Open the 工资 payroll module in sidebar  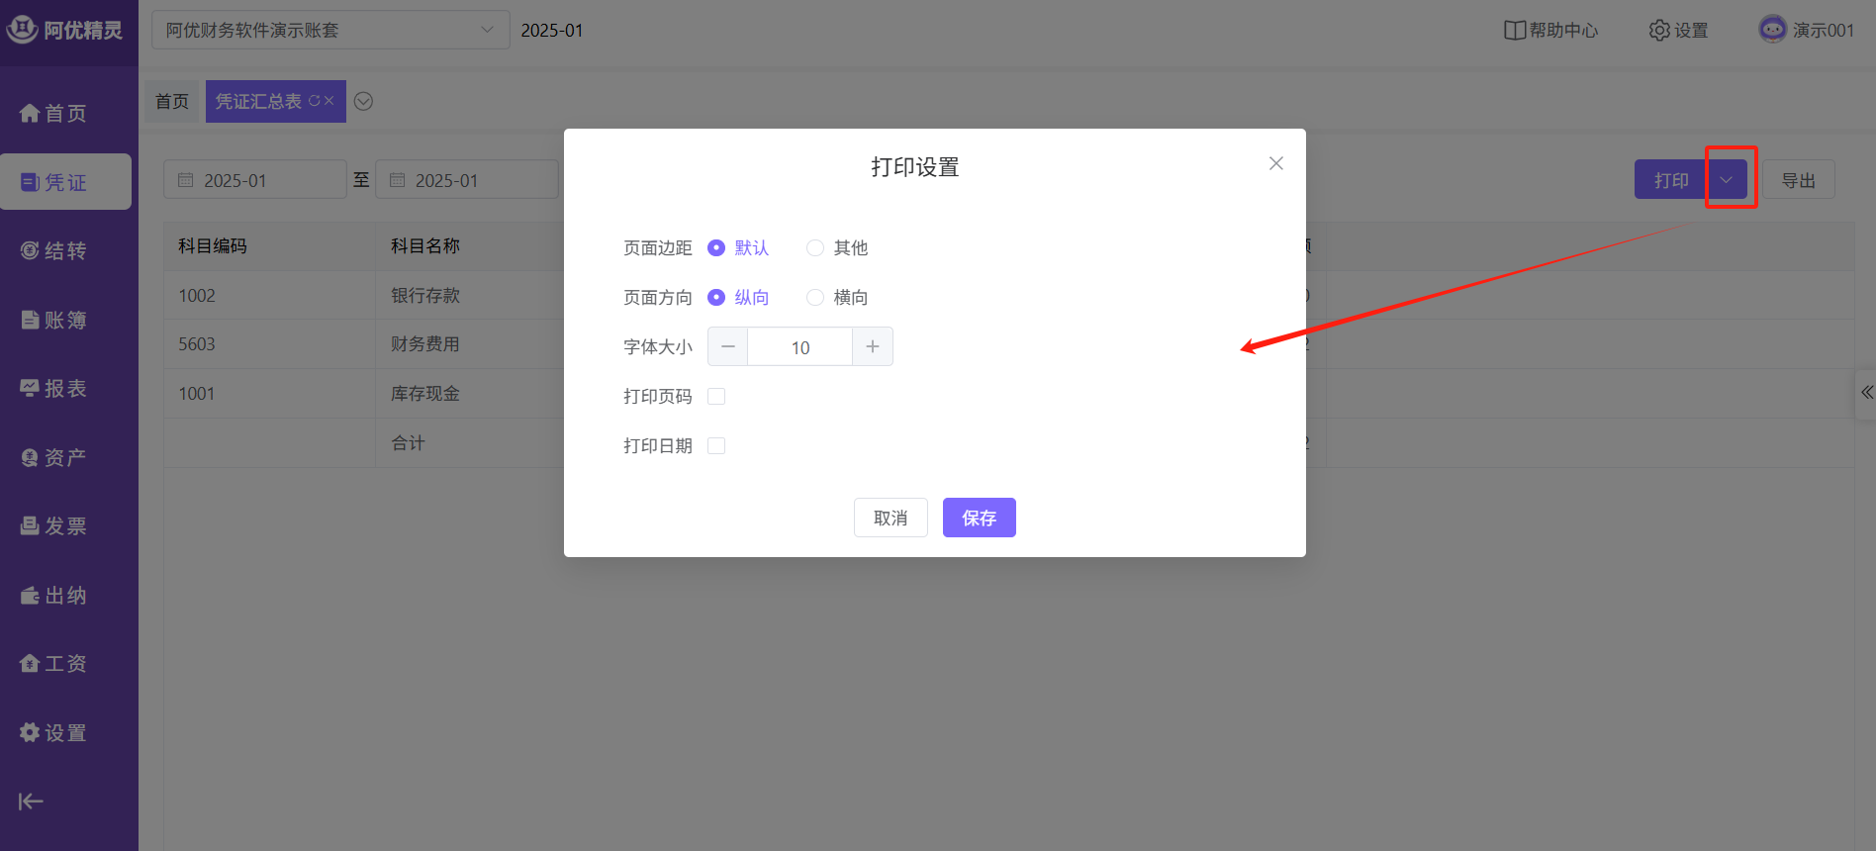(x=54, y=664)
